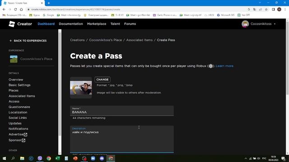
Task: Open the Gmail bookmark
Action: pos(14,15)
